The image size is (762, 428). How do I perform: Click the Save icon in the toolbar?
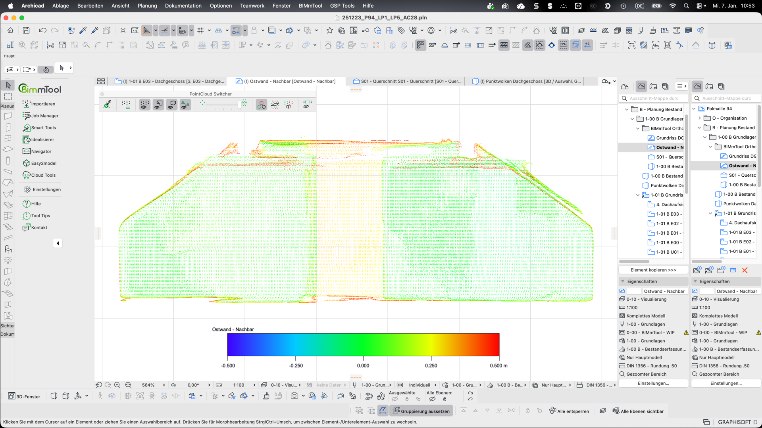(x=26, y=31)
